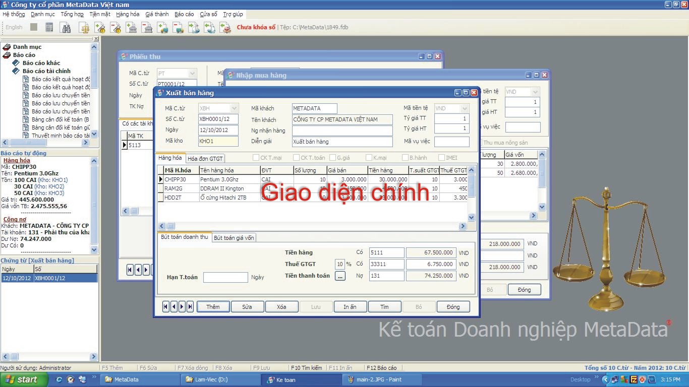The width and height of the screenshot is (689, 387).
Task: Click the Hạn T.toán input field
Action: [225, 277]
